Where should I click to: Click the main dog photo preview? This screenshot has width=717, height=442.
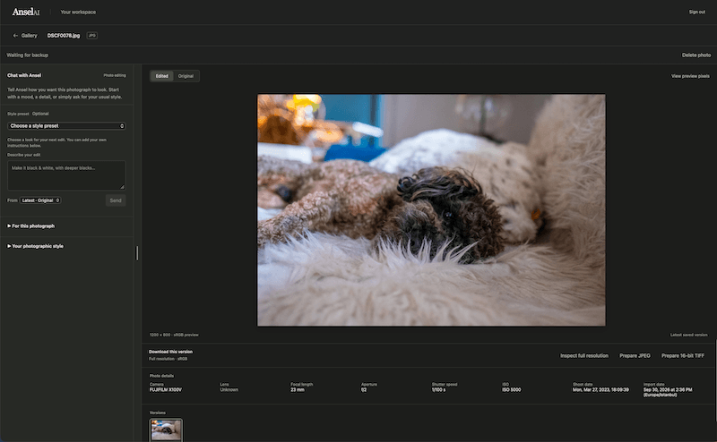click(431, 210)
